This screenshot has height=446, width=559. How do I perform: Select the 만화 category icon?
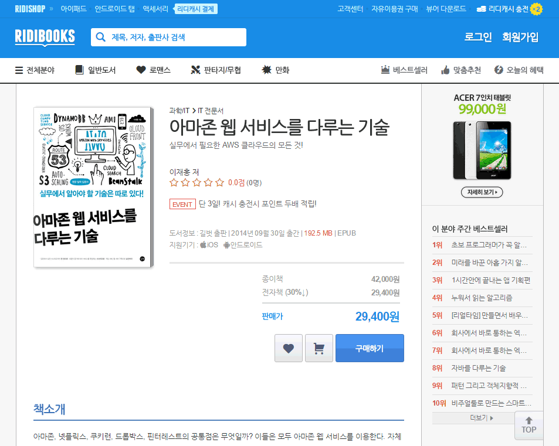pyautogui.click(x=266, y=70)
